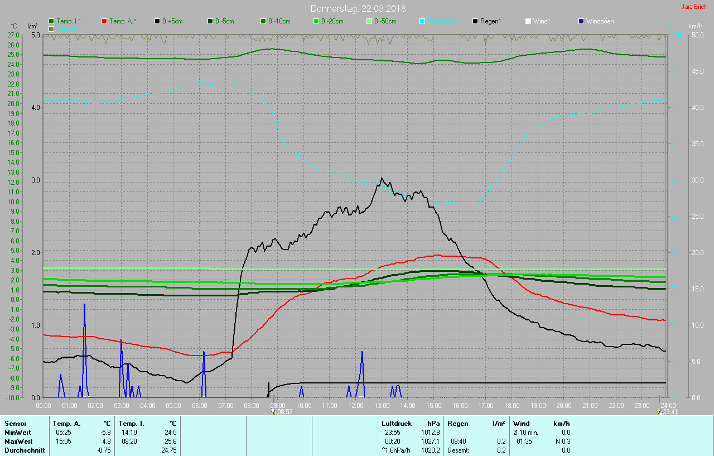The width and height of the screenshot is (714, 456).
Task: Select the Temp. A. column header
Action: (x=67, y=424)
